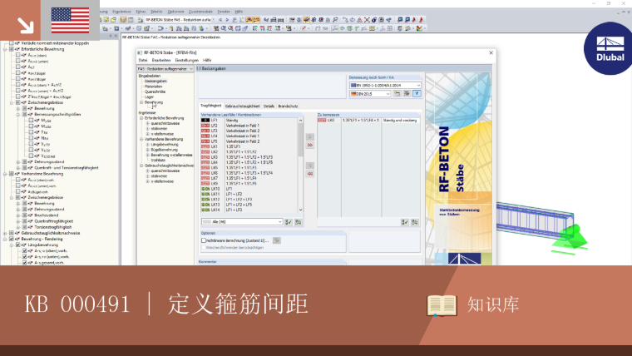Toggle the Längsbewehrung checkbox in navigator
Image resolution: width=632 pixels, height=356 pixels.
17,245
